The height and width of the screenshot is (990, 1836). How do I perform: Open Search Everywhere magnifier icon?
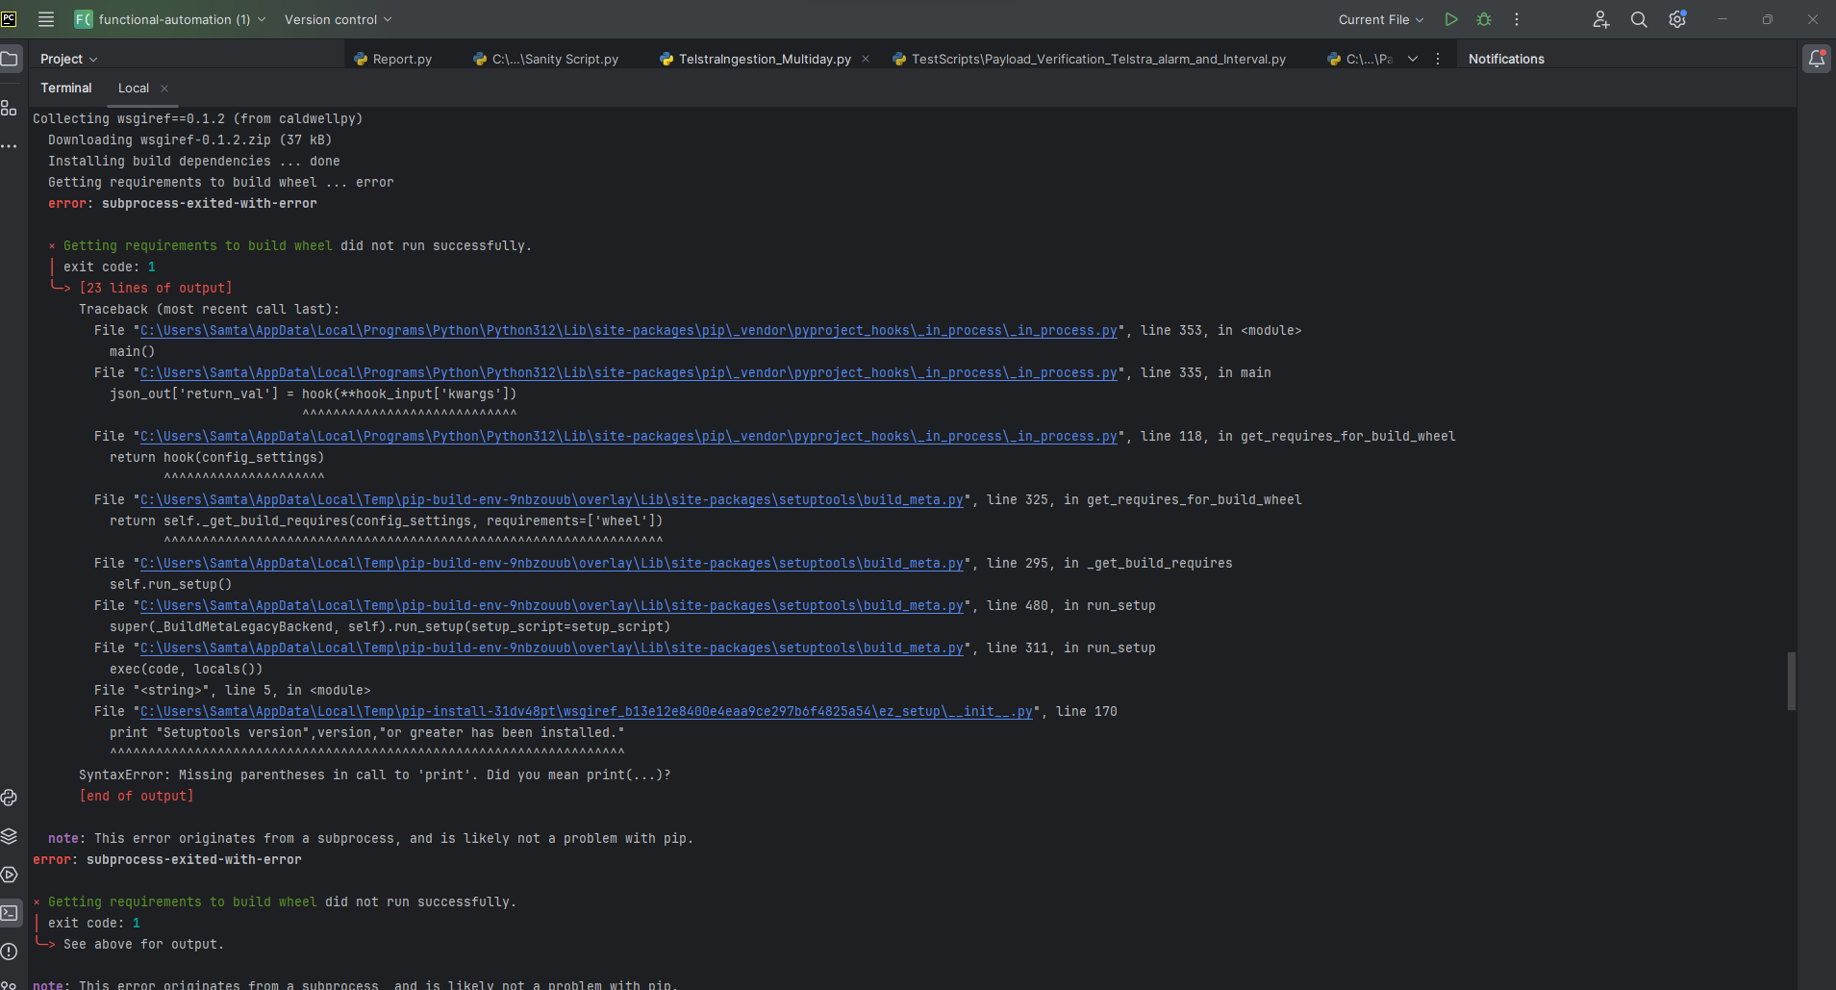pyautogui.click(x=1639, y=19)
